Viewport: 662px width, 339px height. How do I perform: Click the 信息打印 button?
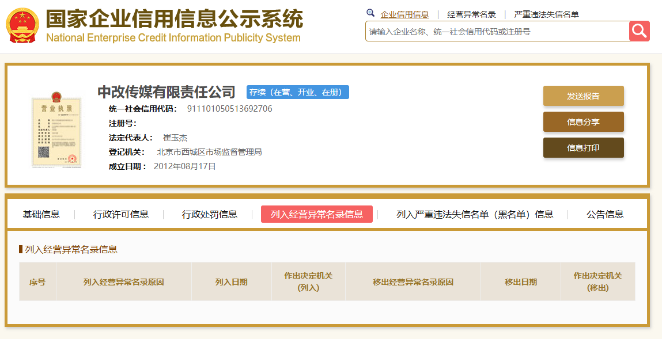click(583, 147)
